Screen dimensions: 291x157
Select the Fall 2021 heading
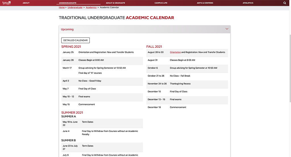click(x=154, y=47)
